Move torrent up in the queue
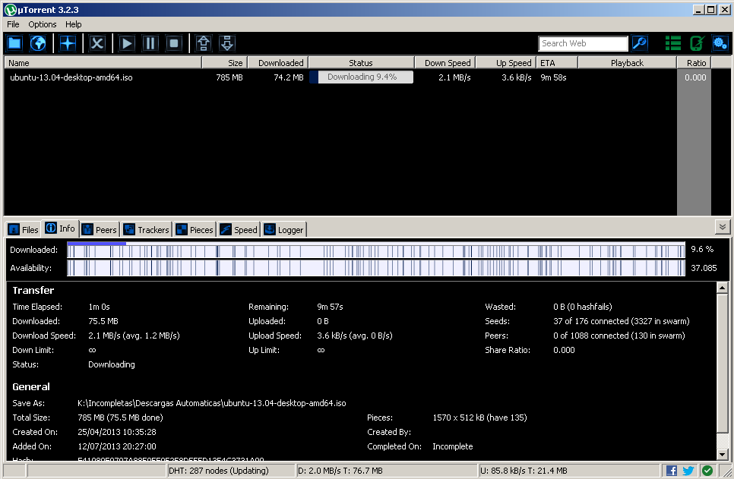 203,43
